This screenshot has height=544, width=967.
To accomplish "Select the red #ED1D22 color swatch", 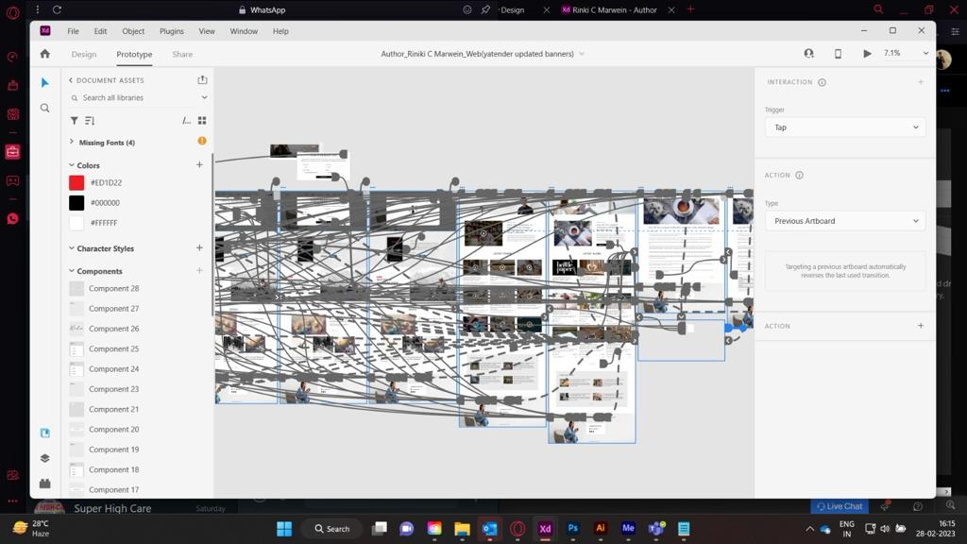I will coord(76,182).
